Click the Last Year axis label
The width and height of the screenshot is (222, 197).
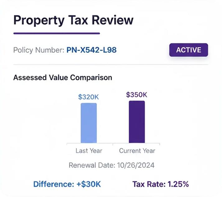click(89, 151)
